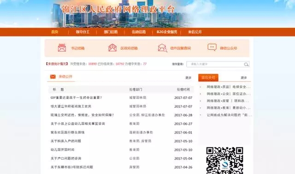Click the QR code image

click(x=224, y=161)
